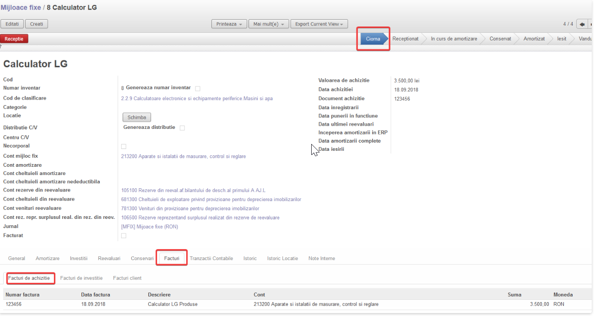Click the Receptionat status stage
This screenshot has height=319, width=600.
click(405, 39)
